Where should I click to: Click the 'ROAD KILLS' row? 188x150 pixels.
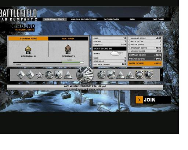109,61
